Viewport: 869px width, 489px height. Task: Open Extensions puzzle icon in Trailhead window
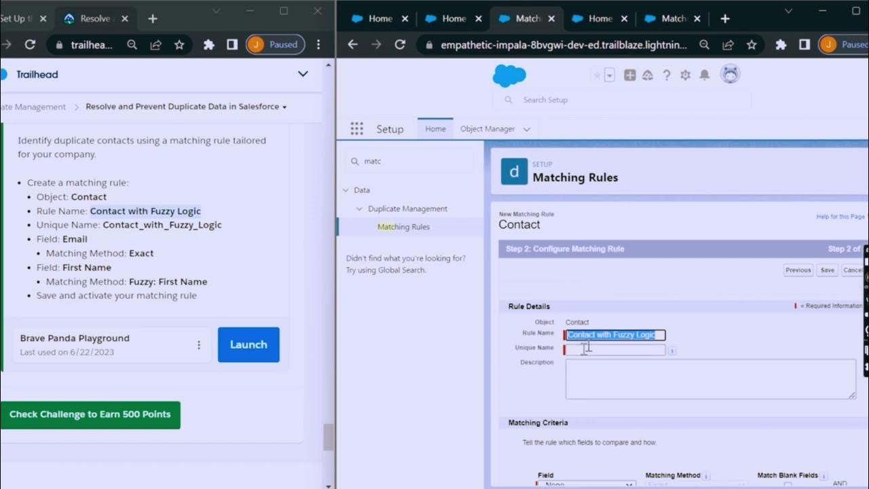[x=209, y=45]
